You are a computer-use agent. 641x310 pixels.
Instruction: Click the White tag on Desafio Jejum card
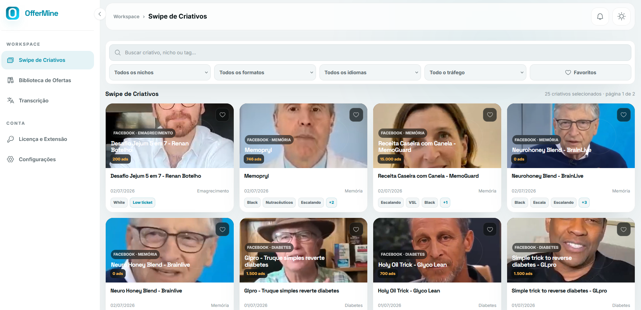click(119, 202)
